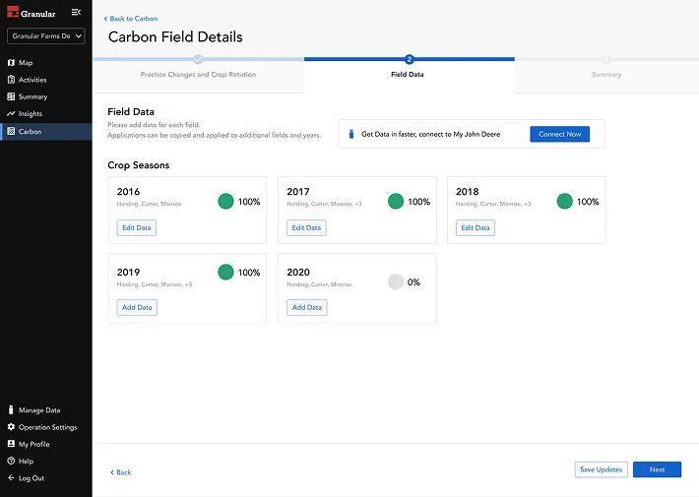The height and width of the screenshot is (497, 699).
Task: Click the bottom Back link
Action: point(121,472)
